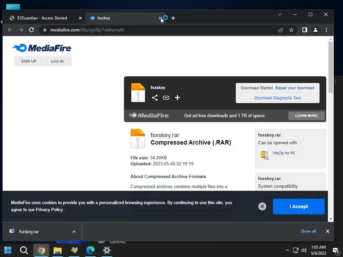Click the WinZip icon

265,155
